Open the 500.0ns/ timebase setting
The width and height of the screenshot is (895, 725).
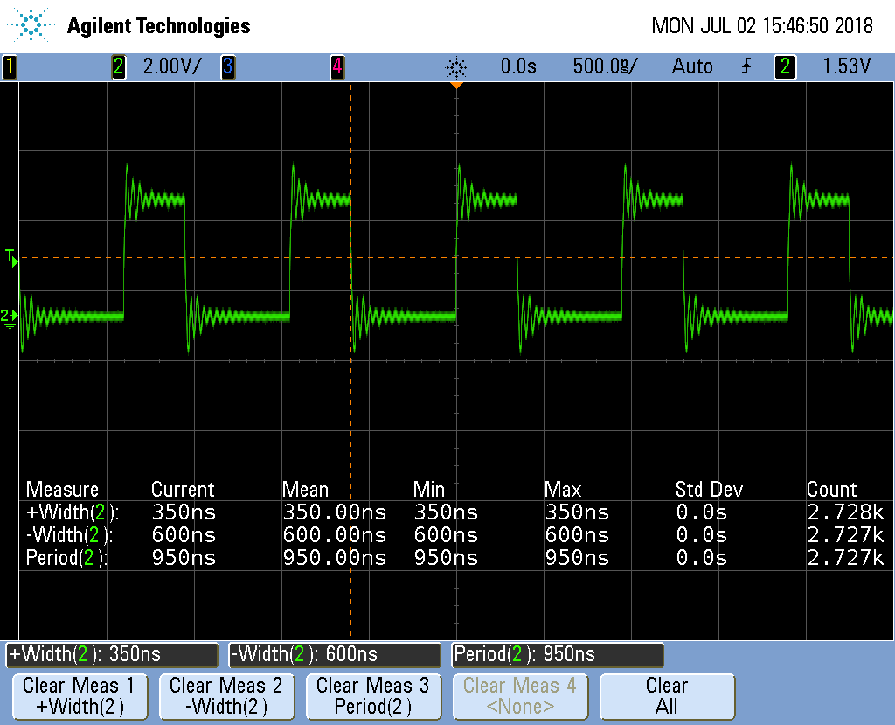coord(605,66)
